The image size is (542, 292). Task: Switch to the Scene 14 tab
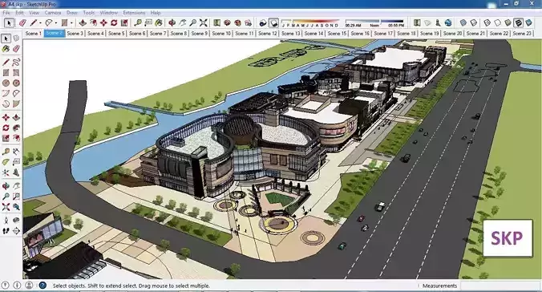(313, 33)
